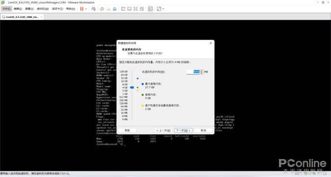Click the 64 GB scale label
Viewport: 331px width, 177px height.
124,75
